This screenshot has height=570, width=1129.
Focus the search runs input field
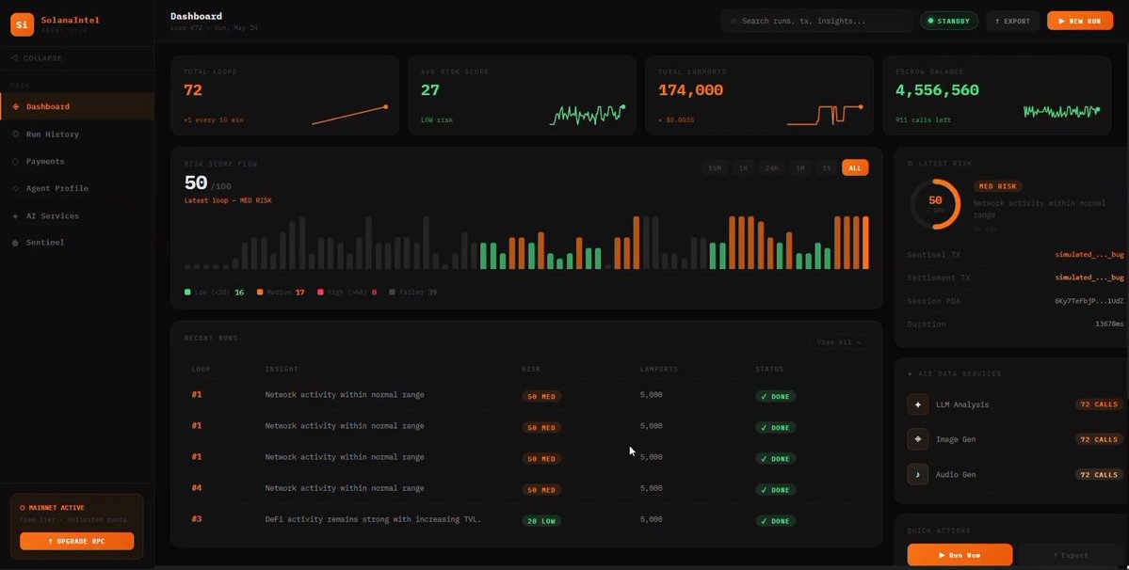(817, 21)
